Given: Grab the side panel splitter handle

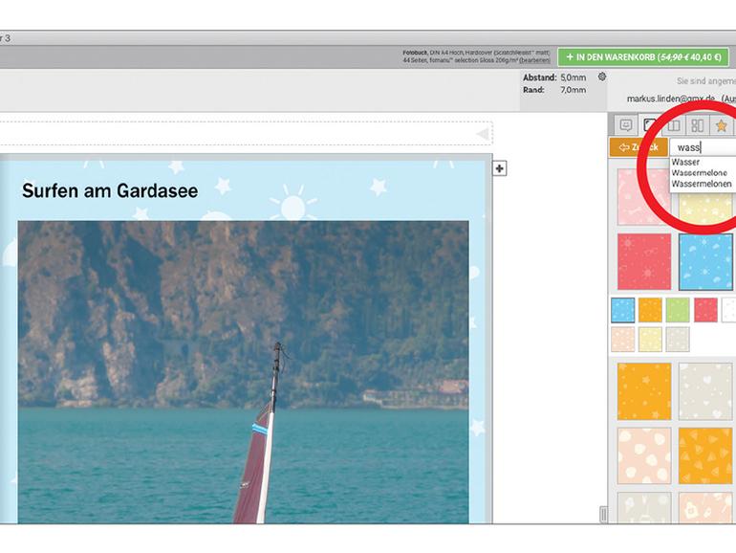Looking at the screenshot, I should click(x=604, y=515).
